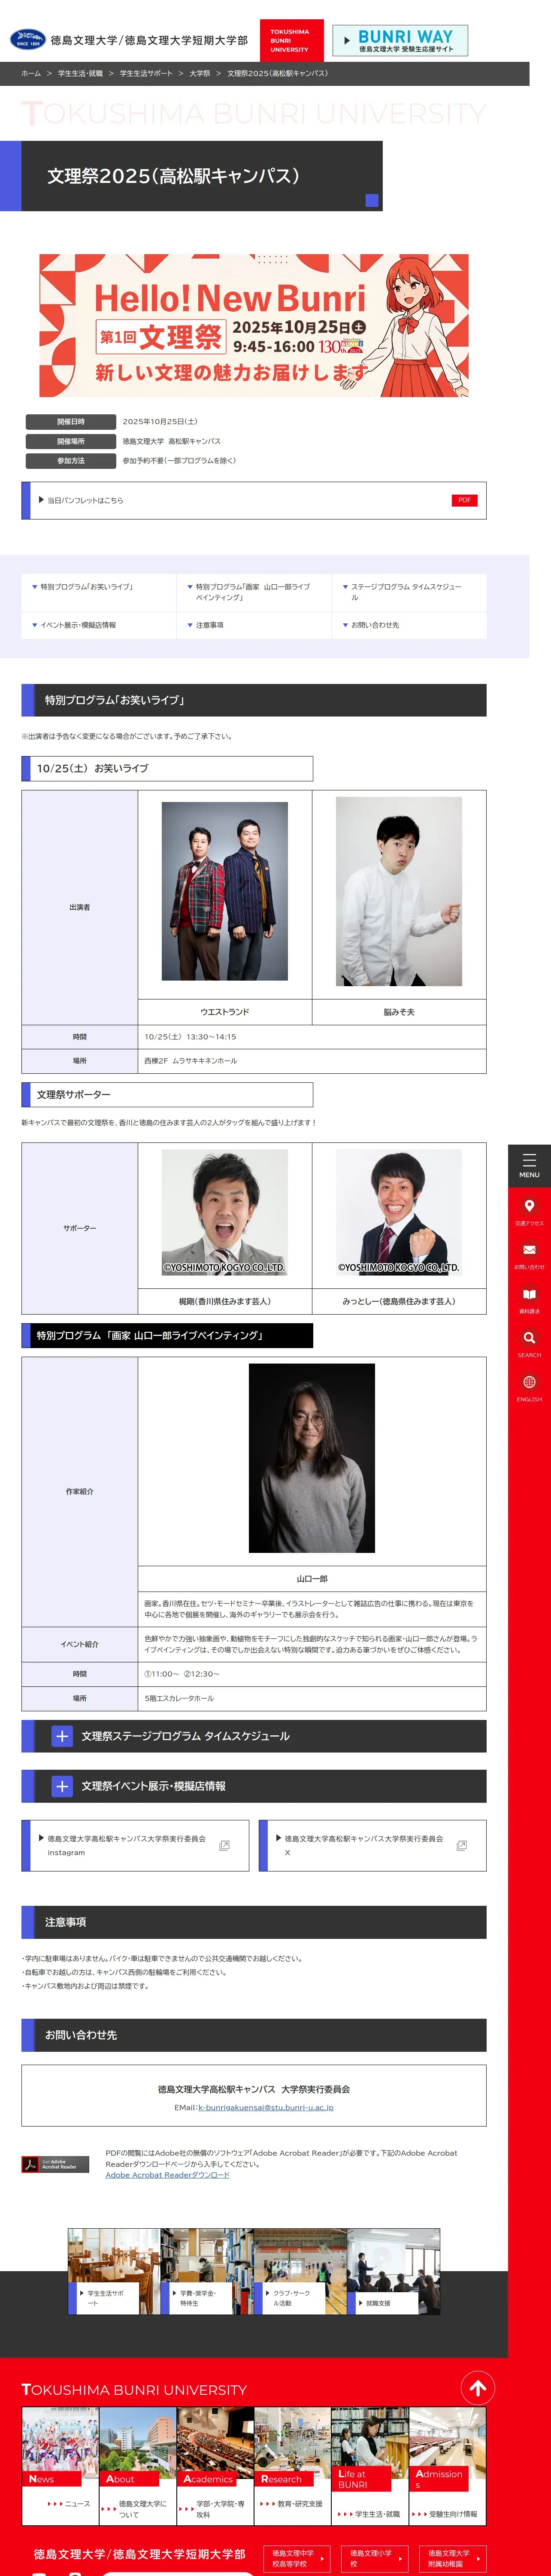The image size is (551, 2576).
Task: Jump to お問い合わせ先 anchor link
Action: click(x=409, y=625)
